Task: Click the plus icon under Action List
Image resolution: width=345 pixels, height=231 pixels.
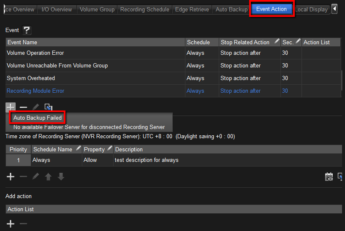Action: [11, 223]
